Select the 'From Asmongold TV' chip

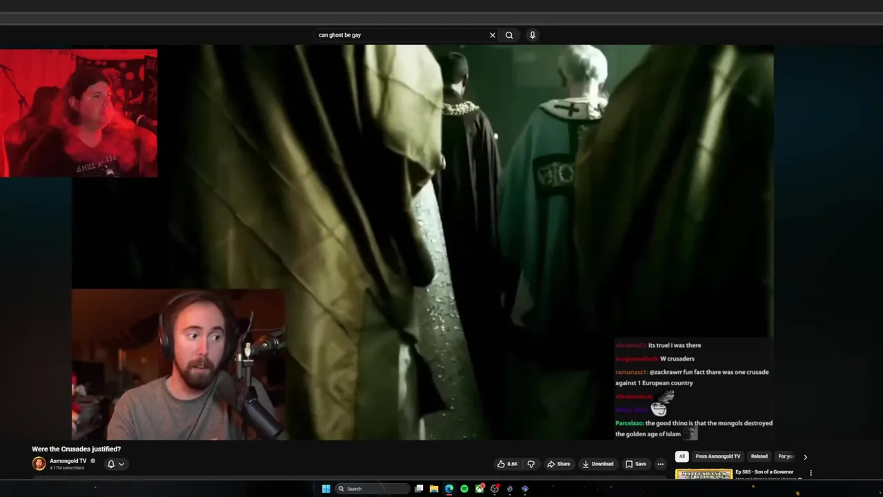tap(717, 456)
